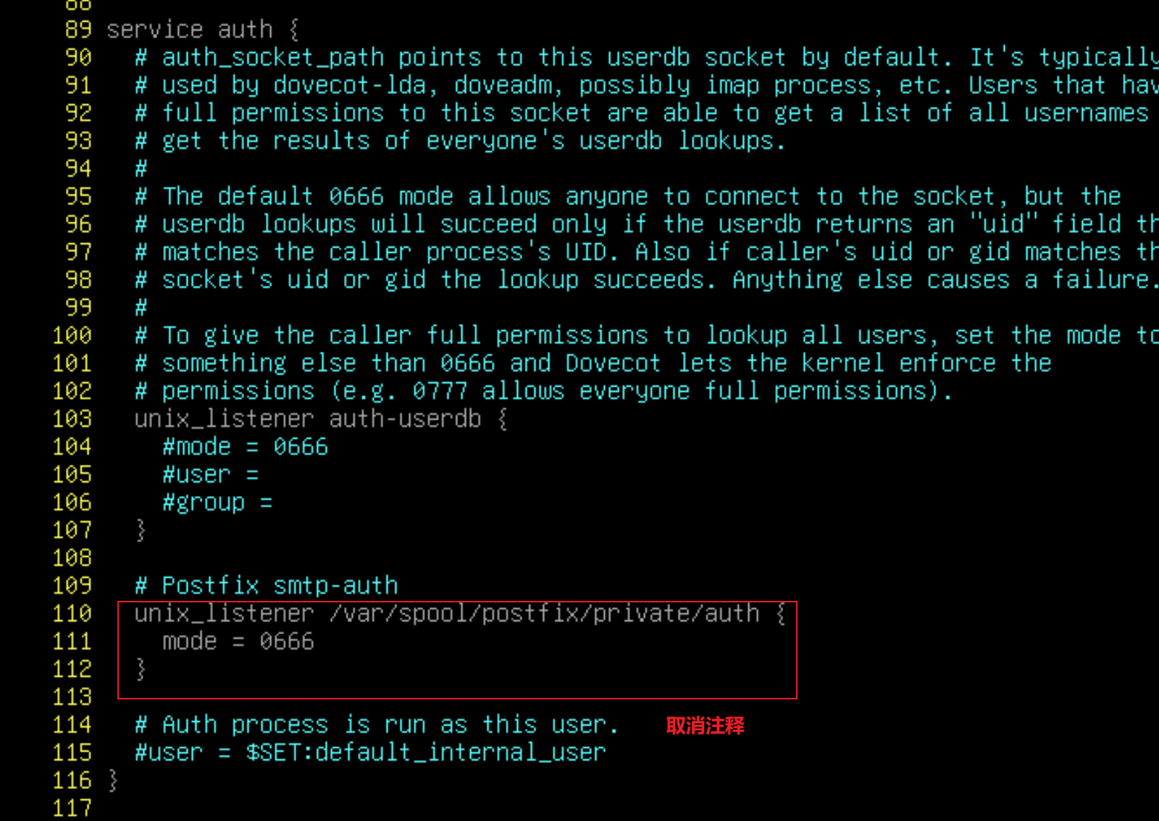
Task: Click the empty line numbered 113
Action: coord(72,697)
